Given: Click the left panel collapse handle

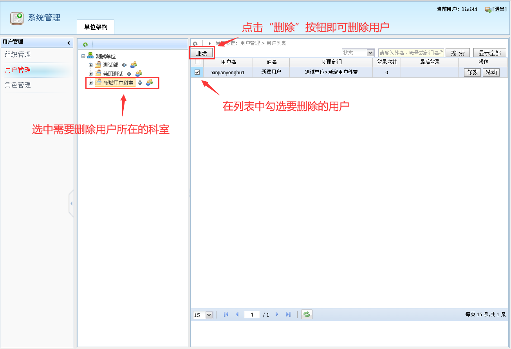Looking at the screenshot, I should click(x=71, y=204).
